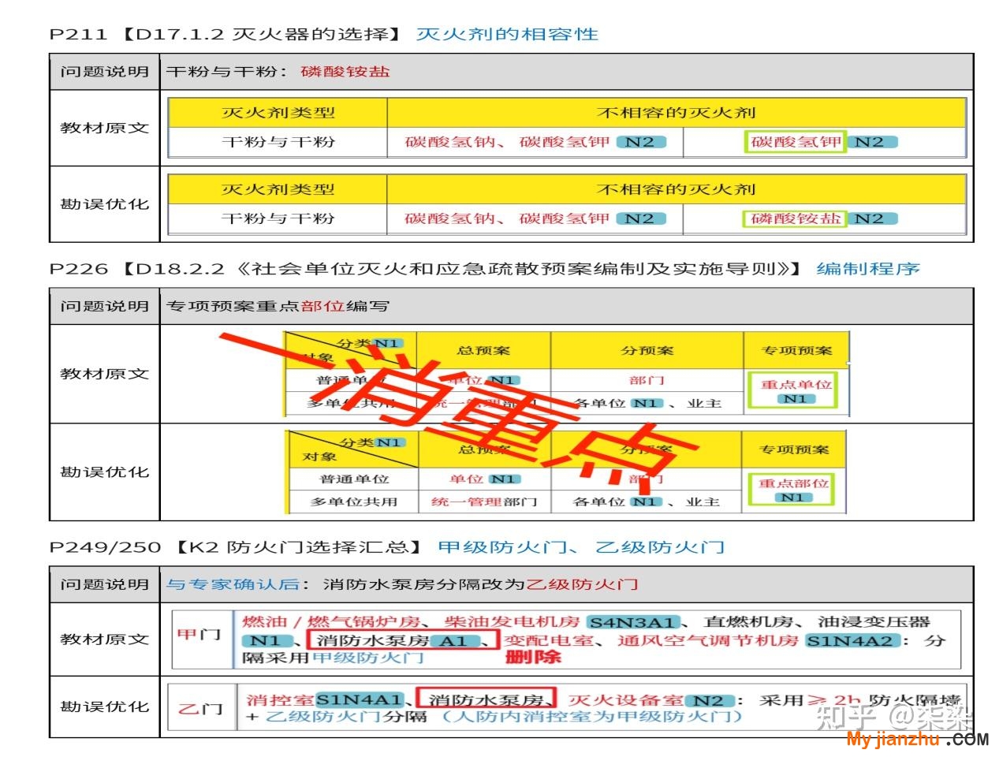Click '对象' label in the 勘误优化 table header
The height and width of the screenshot is (757, 999).
click(319, 457)
